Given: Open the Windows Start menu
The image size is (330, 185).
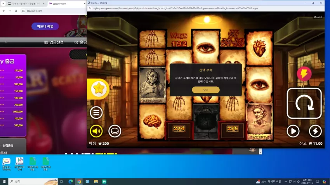Looking at the screenshot, I should pyautogui.click(x=4, y=182).
